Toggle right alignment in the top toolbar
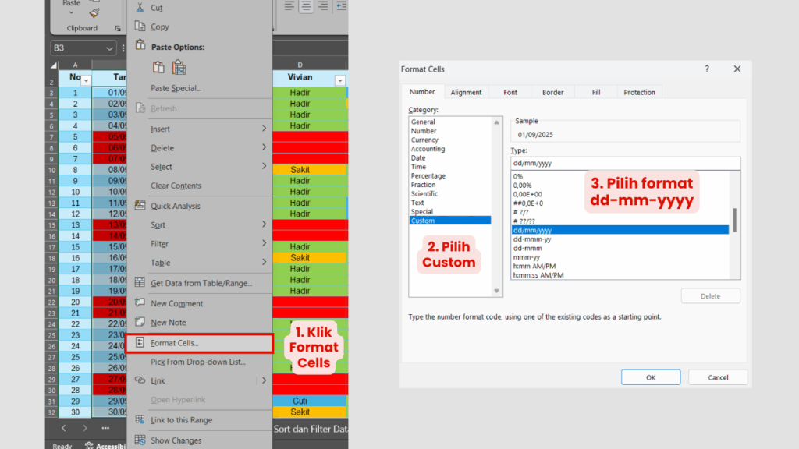This screenshot has width=799, height=449. (x=322, y=6)
